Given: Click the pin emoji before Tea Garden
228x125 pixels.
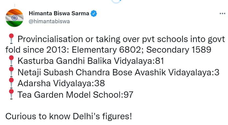Looking at the screenshot, I should coord(11,94).
